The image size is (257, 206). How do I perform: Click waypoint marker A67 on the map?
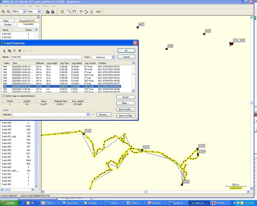point(138,27)
